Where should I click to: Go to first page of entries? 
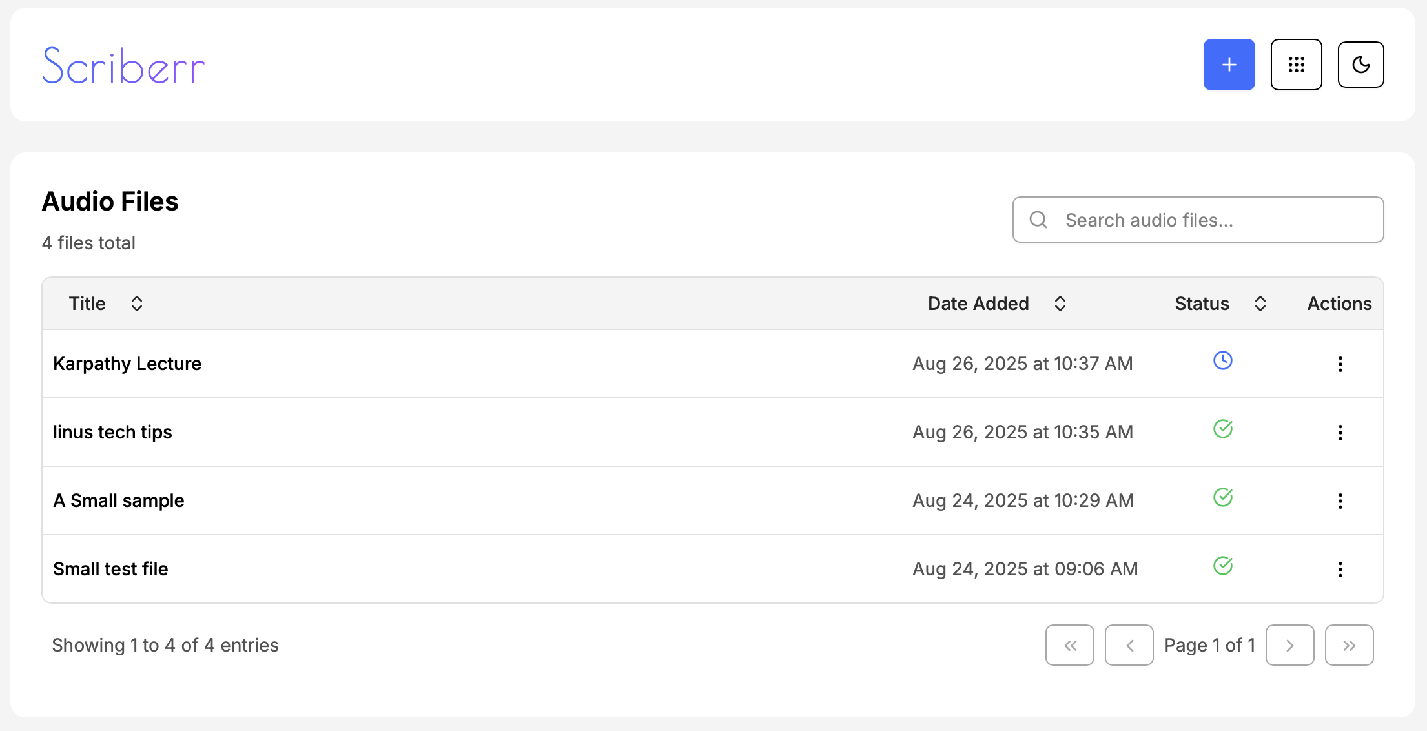point(1069,645)
